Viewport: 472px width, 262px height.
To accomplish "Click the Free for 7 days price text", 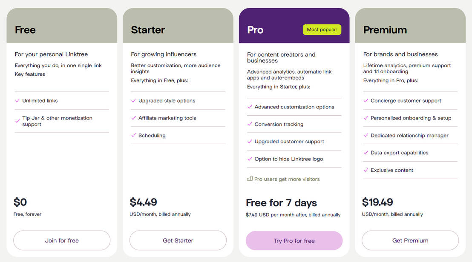I will (x=281, y=203).
